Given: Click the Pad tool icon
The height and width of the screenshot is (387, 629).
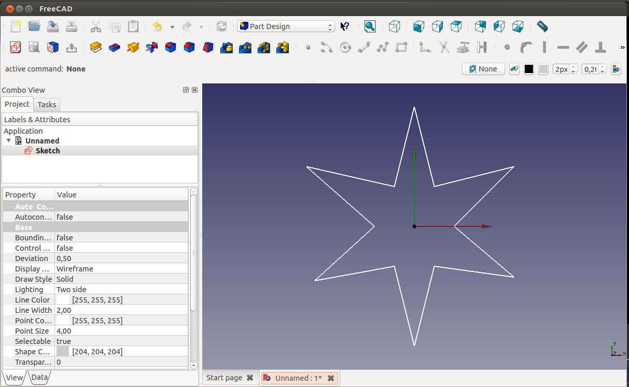Looking at the screenshot, I should click(x=95, y=48).
